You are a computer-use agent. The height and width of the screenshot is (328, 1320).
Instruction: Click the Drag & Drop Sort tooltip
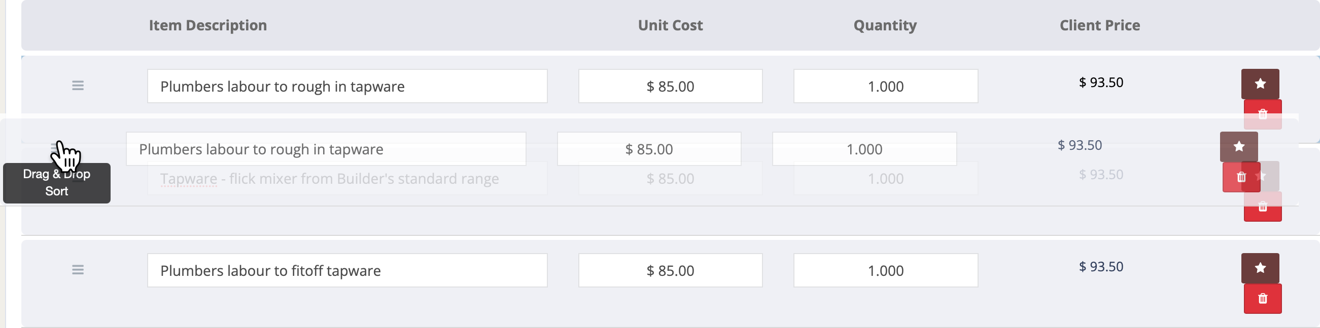click(x=56, y=183)
